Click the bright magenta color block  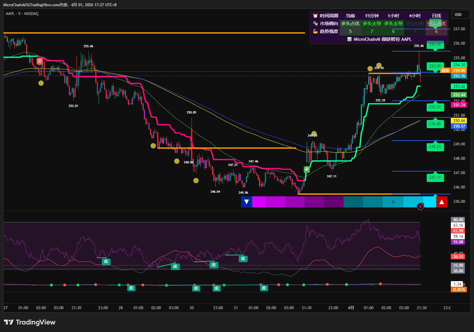(x=259, y=202)
